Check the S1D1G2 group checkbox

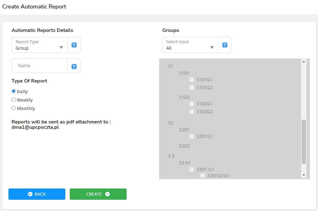(192, 88)
